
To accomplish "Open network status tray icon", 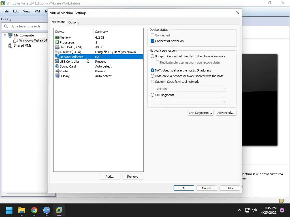I will (x=247, y=210).
